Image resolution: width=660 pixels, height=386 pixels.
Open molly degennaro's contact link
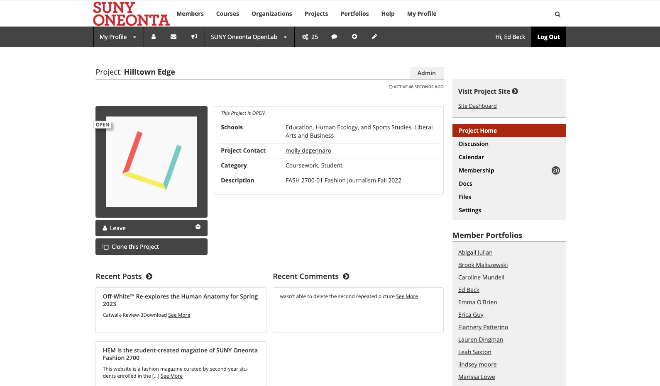point(308,151)
